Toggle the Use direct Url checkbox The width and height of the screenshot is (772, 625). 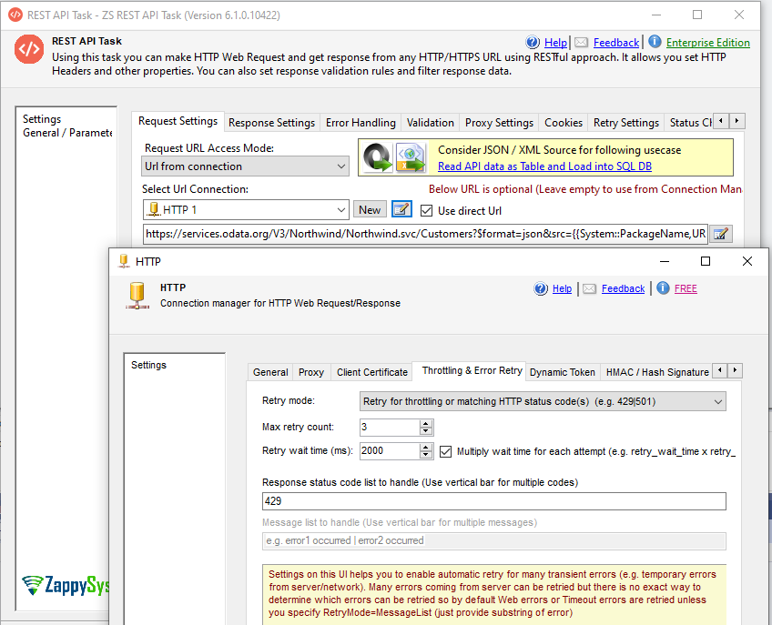click(427, 210)
